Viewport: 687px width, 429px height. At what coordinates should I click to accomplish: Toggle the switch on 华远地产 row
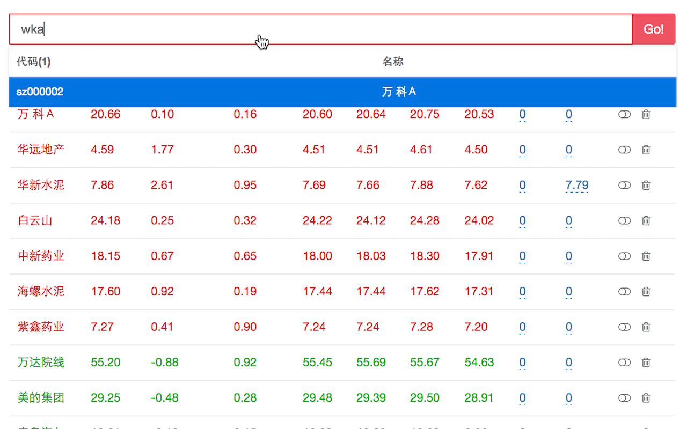tap(624, 150)
